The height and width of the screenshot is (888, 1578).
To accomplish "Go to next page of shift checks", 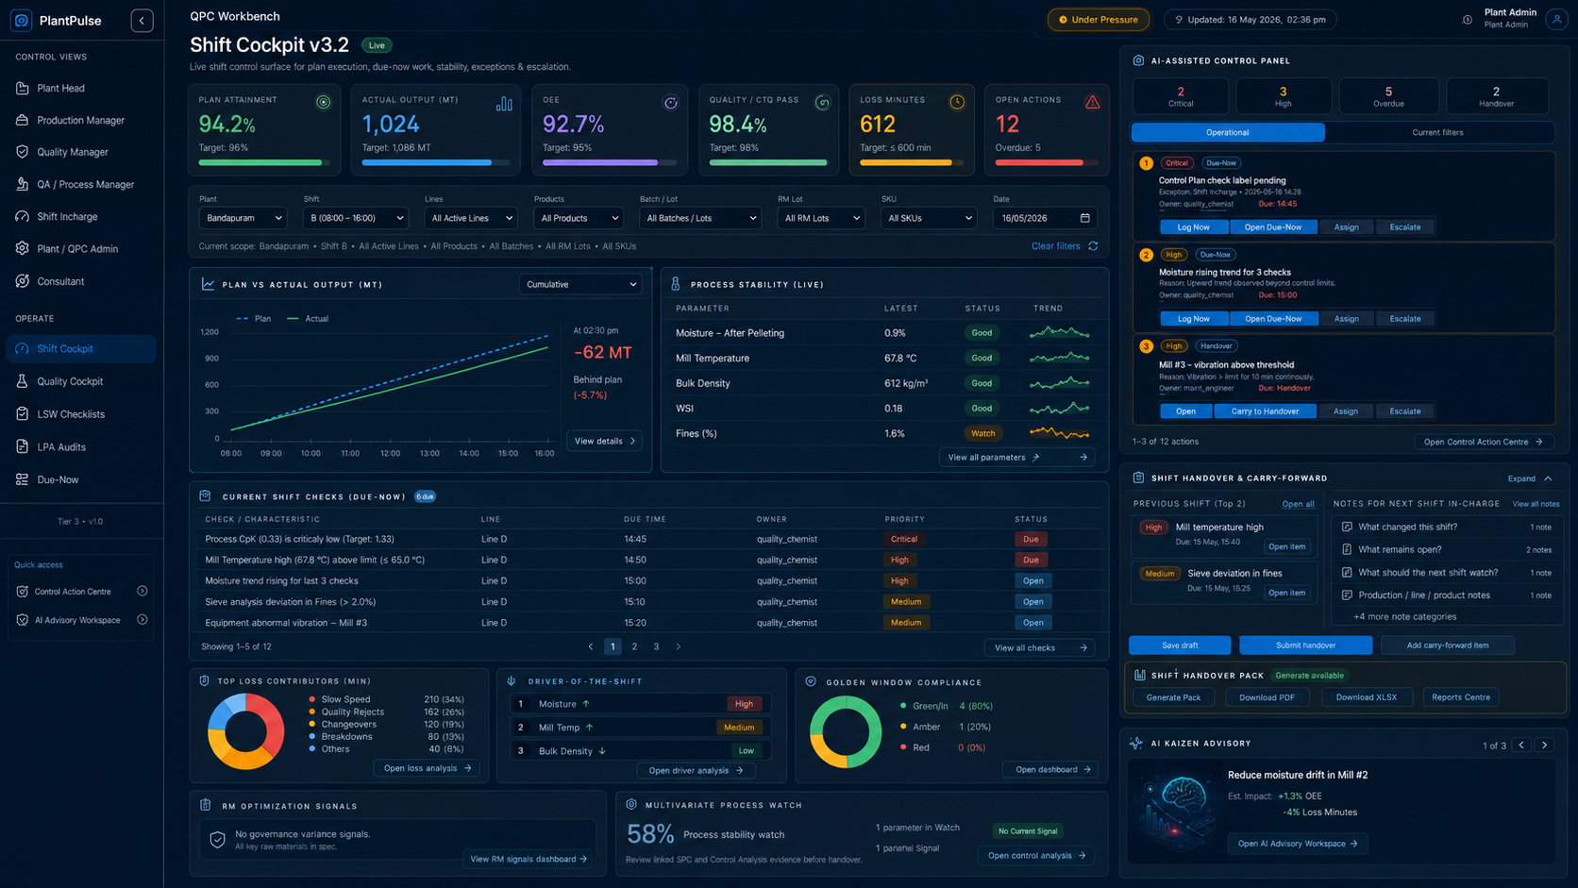I will point(678,646).
